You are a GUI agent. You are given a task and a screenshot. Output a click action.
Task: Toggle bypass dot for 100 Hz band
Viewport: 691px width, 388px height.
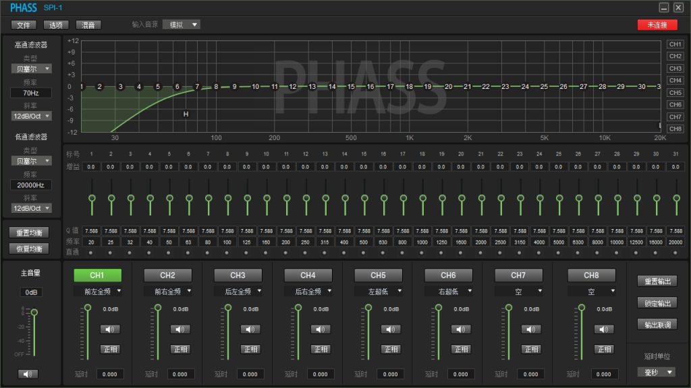pos(227,253)
